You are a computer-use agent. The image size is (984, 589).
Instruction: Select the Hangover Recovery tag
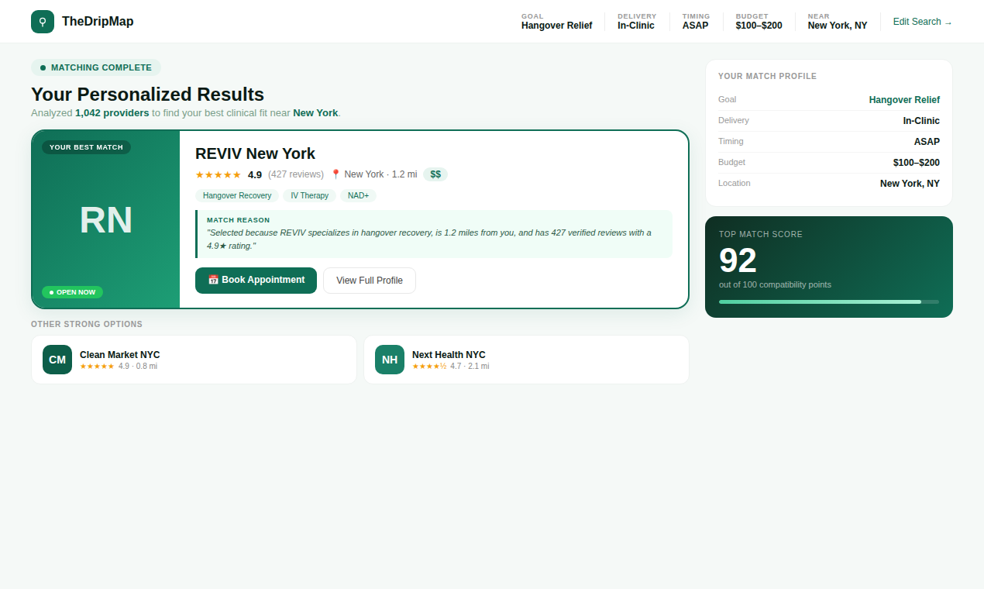(x=237, y=195)
